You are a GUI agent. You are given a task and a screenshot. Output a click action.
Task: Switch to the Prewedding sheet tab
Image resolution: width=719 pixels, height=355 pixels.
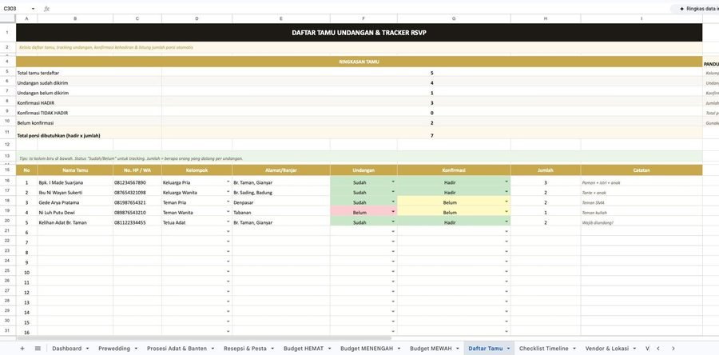pos(114,349)
